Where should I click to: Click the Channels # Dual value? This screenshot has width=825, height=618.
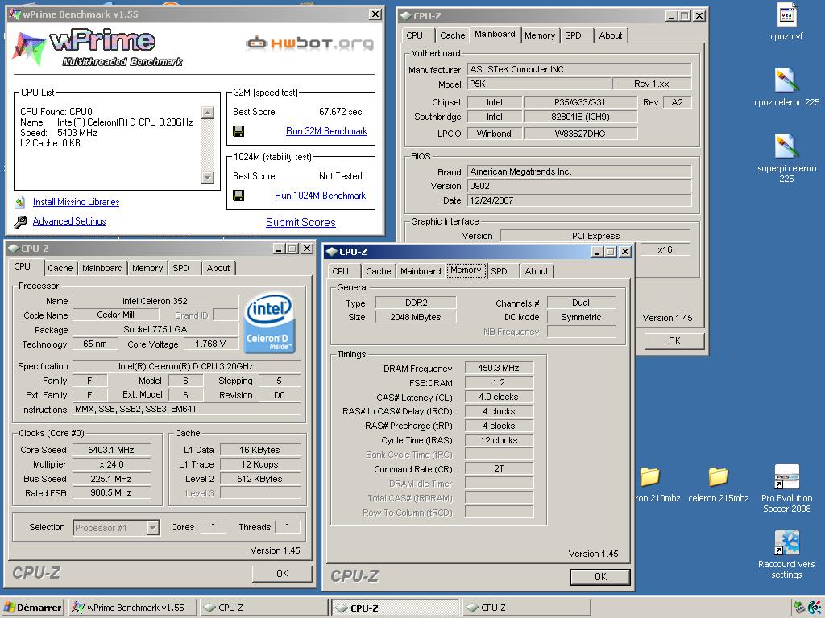(581, 303)
